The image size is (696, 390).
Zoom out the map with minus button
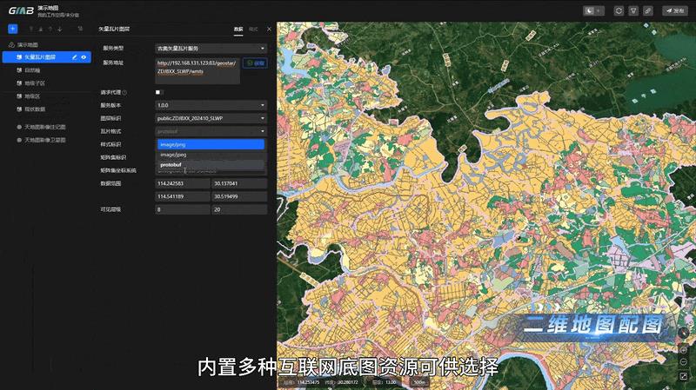tap(685, 360)
